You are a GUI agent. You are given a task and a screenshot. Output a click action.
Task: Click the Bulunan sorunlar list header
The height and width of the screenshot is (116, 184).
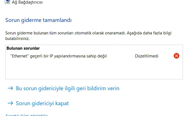pos(23,48)
